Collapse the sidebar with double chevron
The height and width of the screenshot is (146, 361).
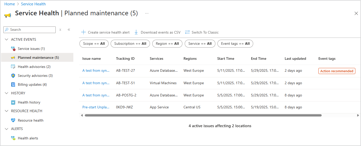coord(69,30)
